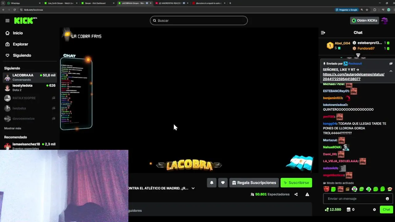Focus the Buscar search field
Viewport: 395px width, 222px height.
(199, 21)
